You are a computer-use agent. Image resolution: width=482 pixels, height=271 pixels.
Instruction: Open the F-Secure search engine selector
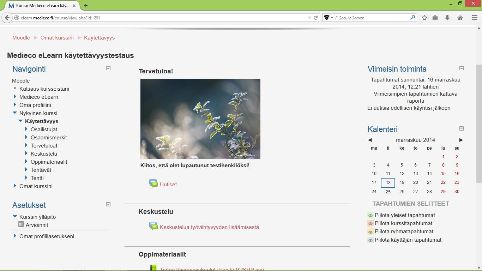329,18
